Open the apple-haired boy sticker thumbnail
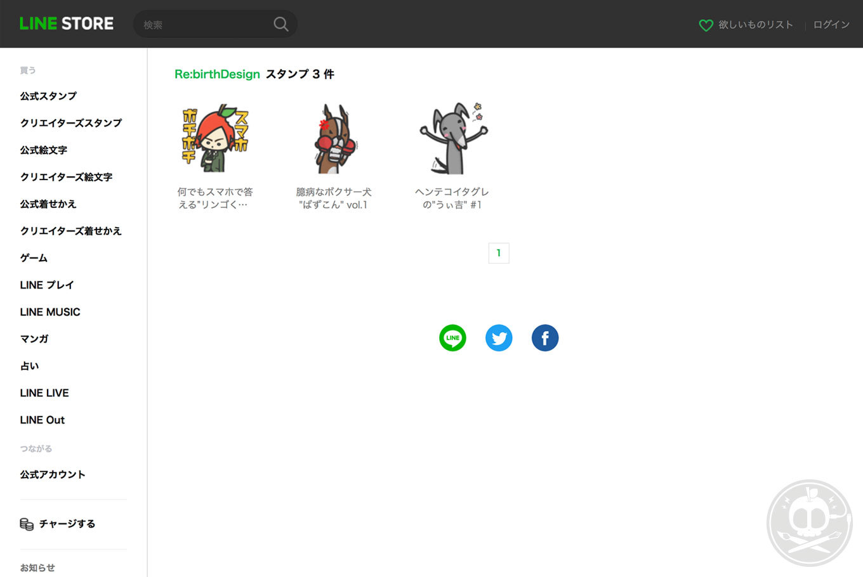Screen dimensions: 863x577 215,138
